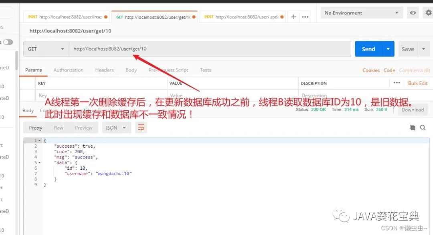The height and width of the screenshot is (235, 433).
Task: Toggle the sidebar switch on the left
Action: pyautogui.click(x=8, y=42)
